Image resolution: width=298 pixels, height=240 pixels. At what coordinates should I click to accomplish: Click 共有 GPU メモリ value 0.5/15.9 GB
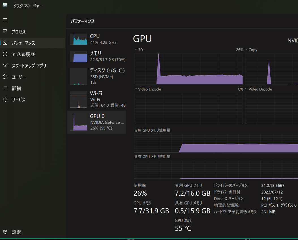(192, 211)
